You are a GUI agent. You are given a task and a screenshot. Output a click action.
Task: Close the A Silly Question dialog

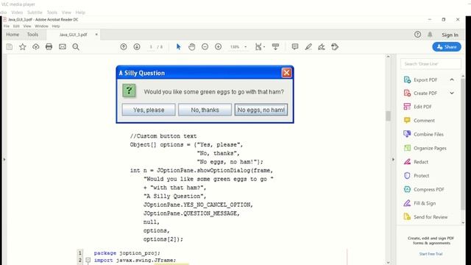pyautogui.click(x=286, y=73)
